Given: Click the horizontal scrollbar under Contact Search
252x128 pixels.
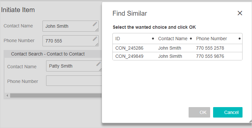Looking at the screenshot, I should 56,96.
